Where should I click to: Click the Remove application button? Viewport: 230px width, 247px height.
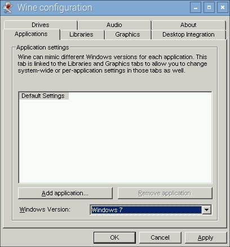[165, 193]
